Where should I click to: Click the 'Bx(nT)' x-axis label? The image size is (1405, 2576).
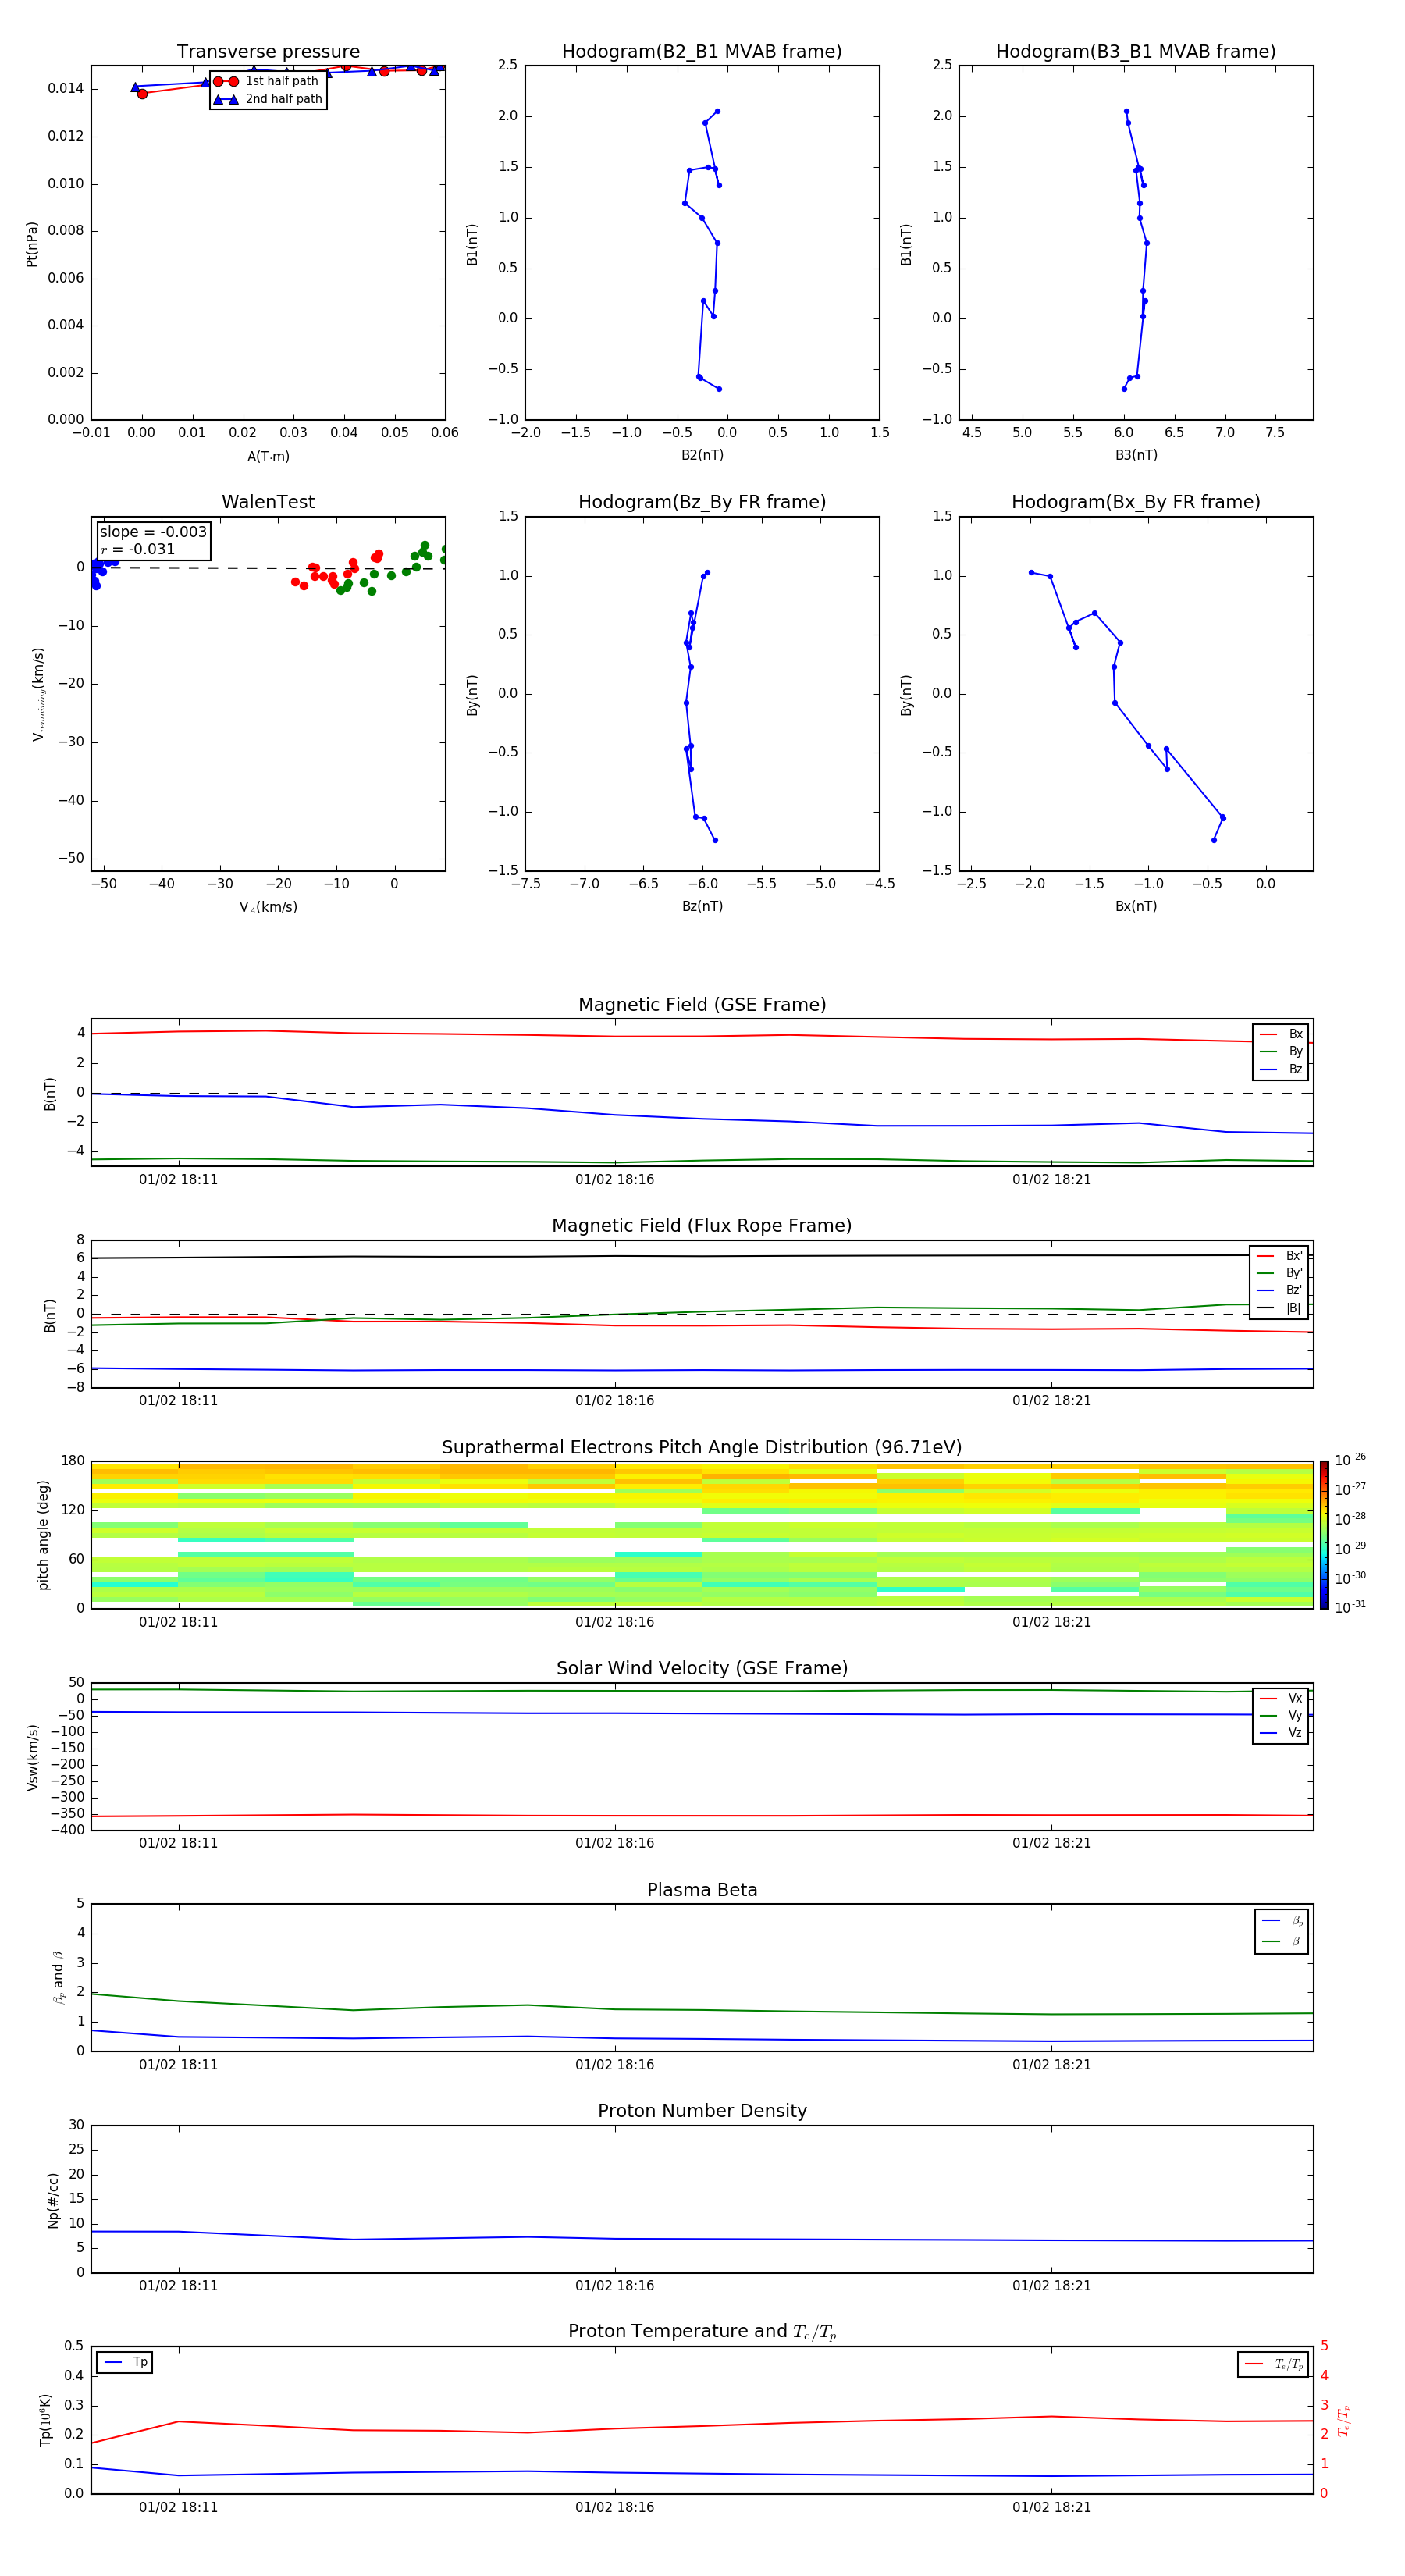tap(1136, 906)
